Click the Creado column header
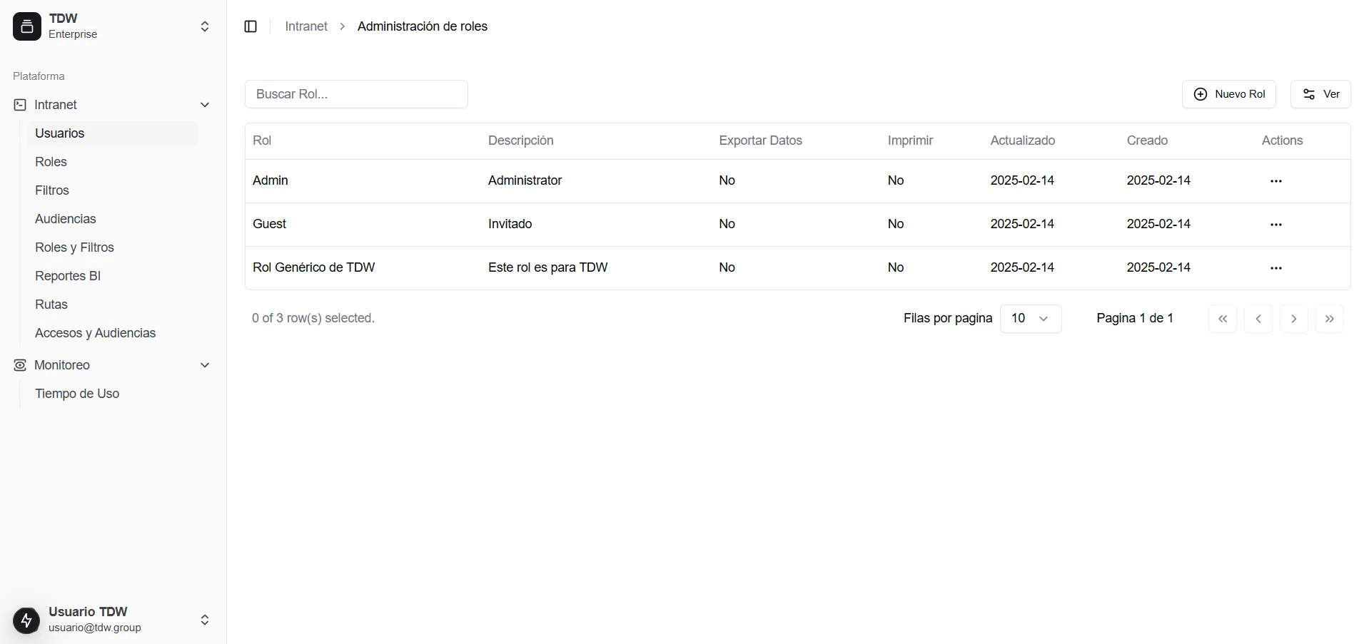 click(1147, 140)
